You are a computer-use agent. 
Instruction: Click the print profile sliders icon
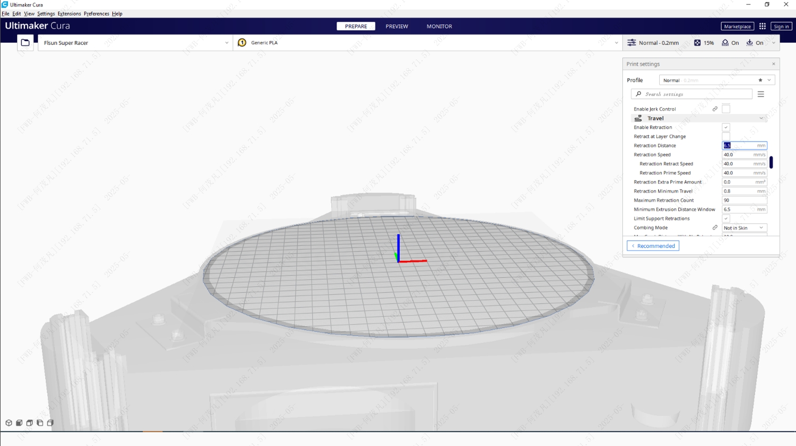(631, 43)
